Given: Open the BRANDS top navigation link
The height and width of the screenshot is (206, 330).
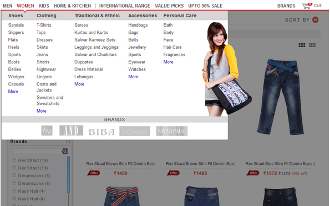Looking at the screenshot, I should (x=286, y=6).
